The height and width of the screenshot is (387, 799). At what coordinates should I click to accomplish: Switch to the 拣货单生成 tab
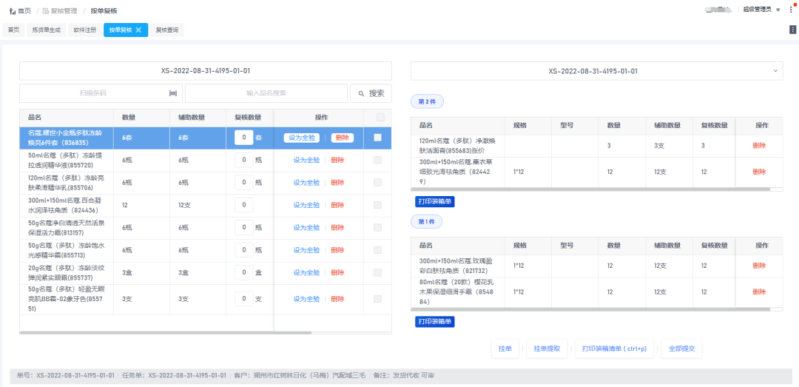47,30
